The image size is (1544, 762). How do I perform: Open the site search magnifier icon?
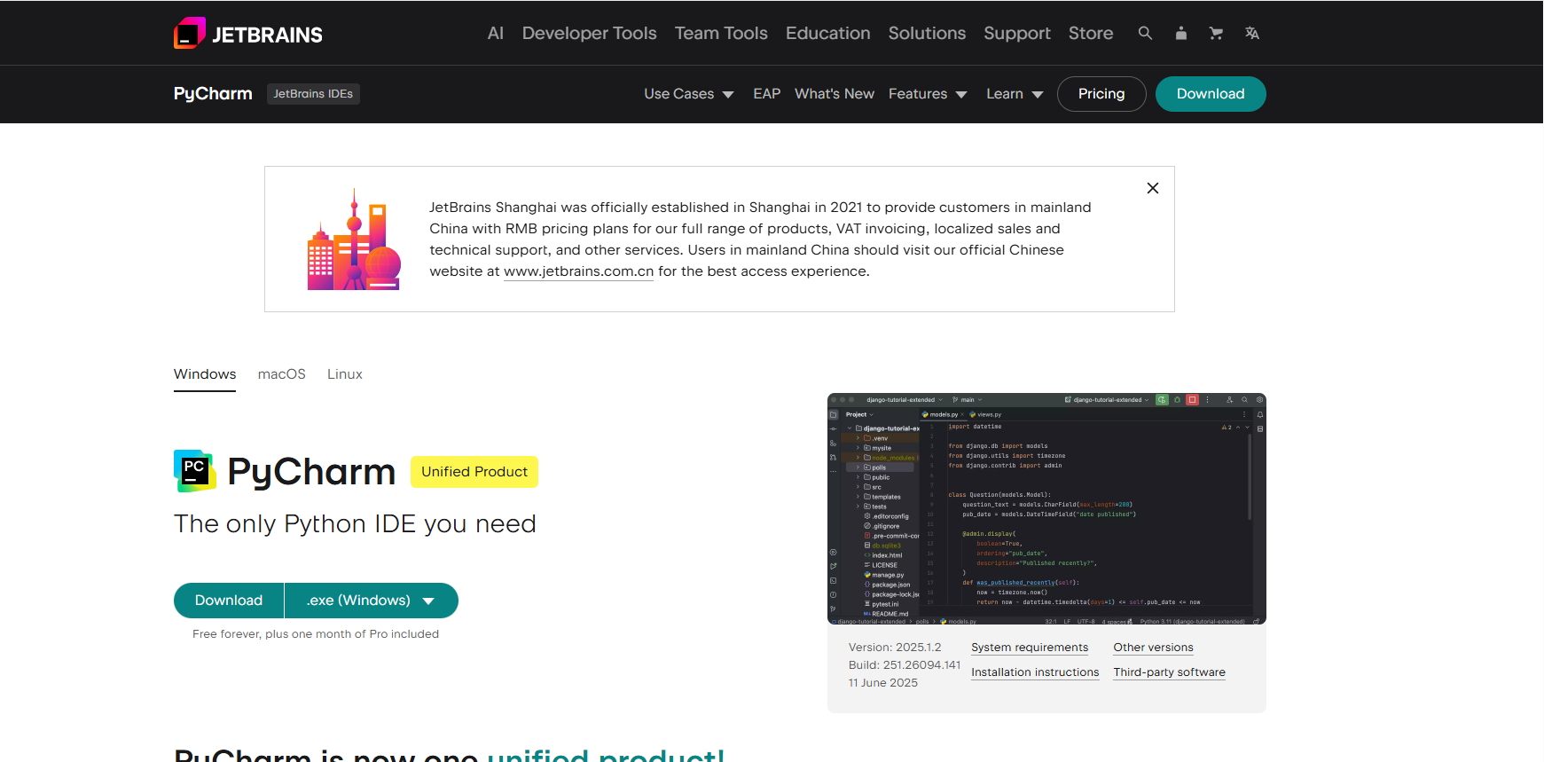[x=1145, y=33]
